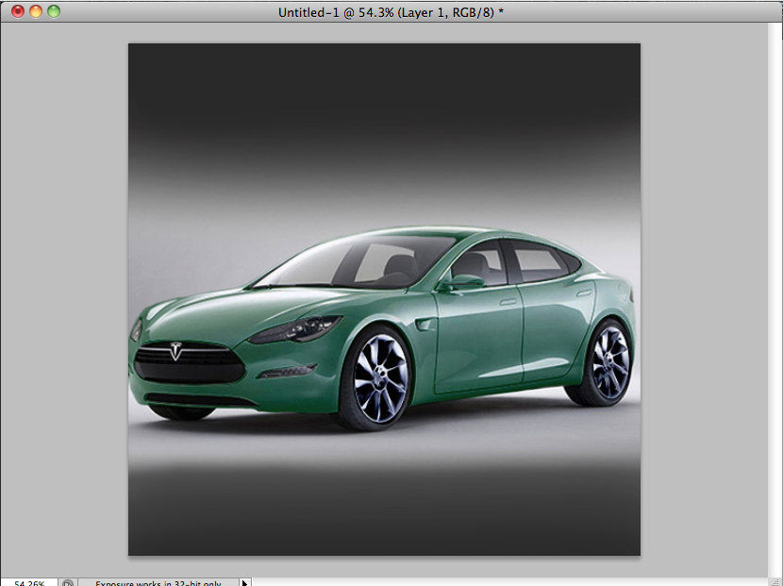
Task: Click the zoom percentage field showing 54.26%
Action: 29,582
